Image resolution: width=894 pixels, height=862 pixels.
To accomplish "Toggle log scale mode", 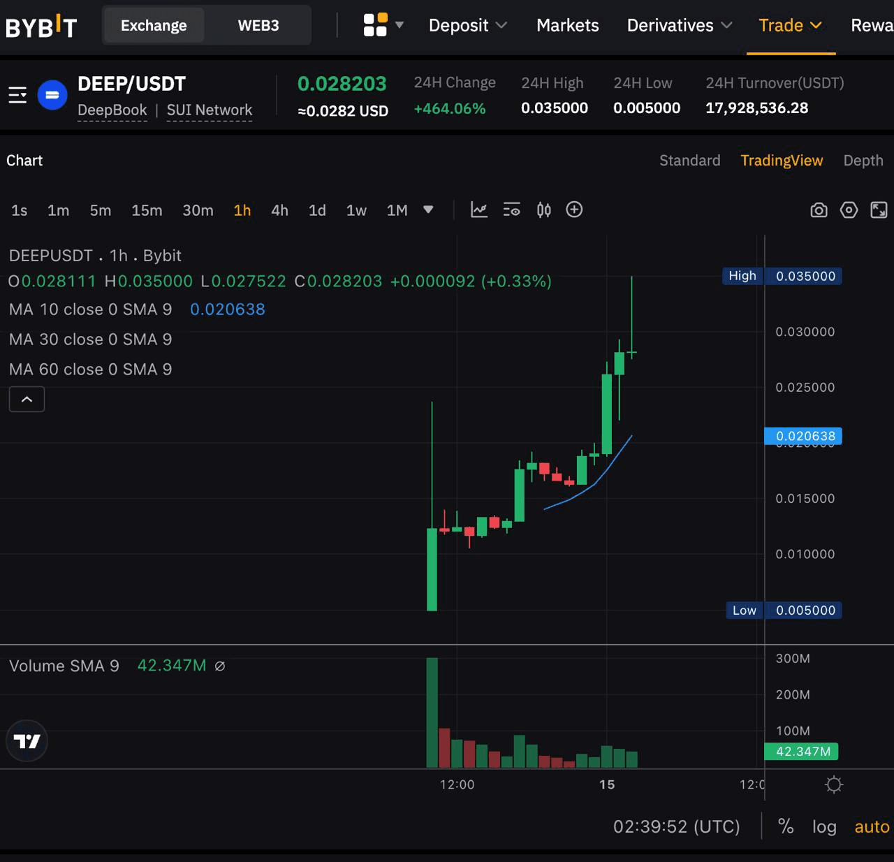I will click(824, 827).
